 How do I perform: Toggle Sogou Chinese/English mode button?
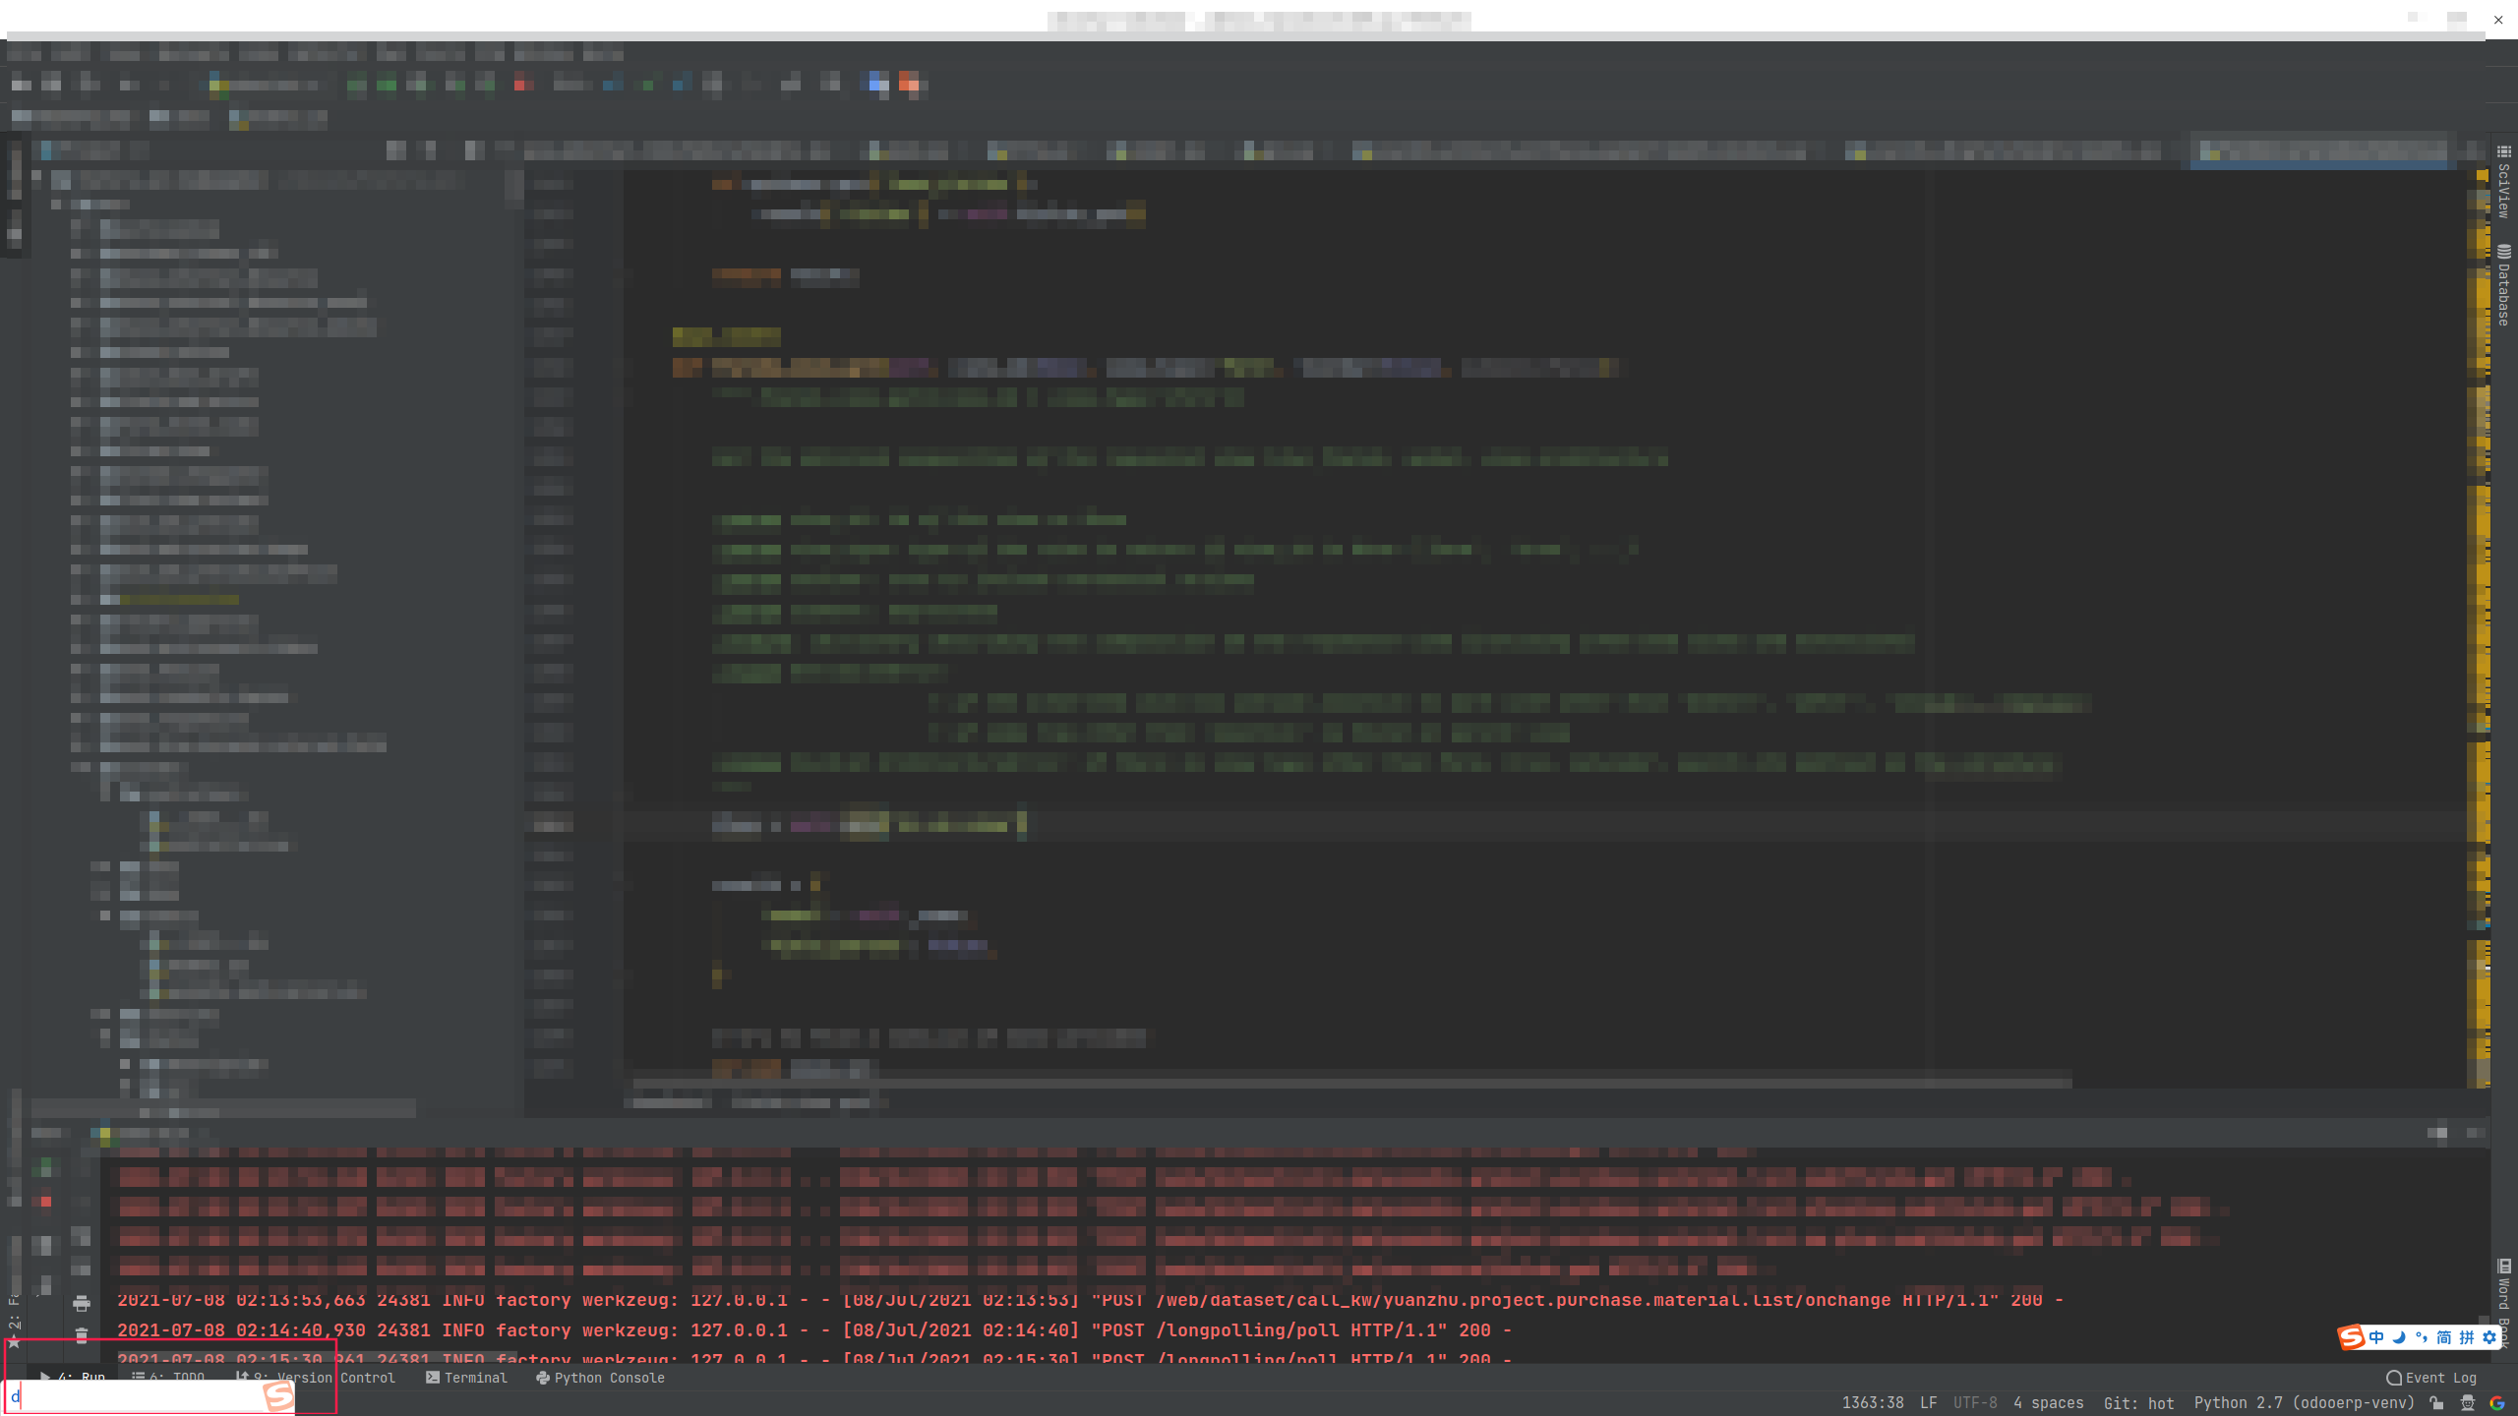point(2376,1337)
